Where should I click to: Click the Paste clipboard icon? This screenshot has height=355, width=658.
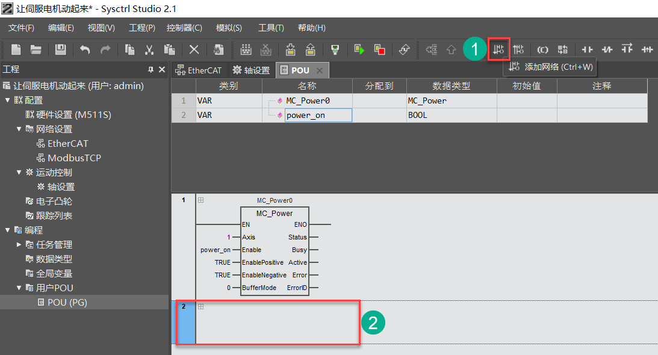click(170, 49)
